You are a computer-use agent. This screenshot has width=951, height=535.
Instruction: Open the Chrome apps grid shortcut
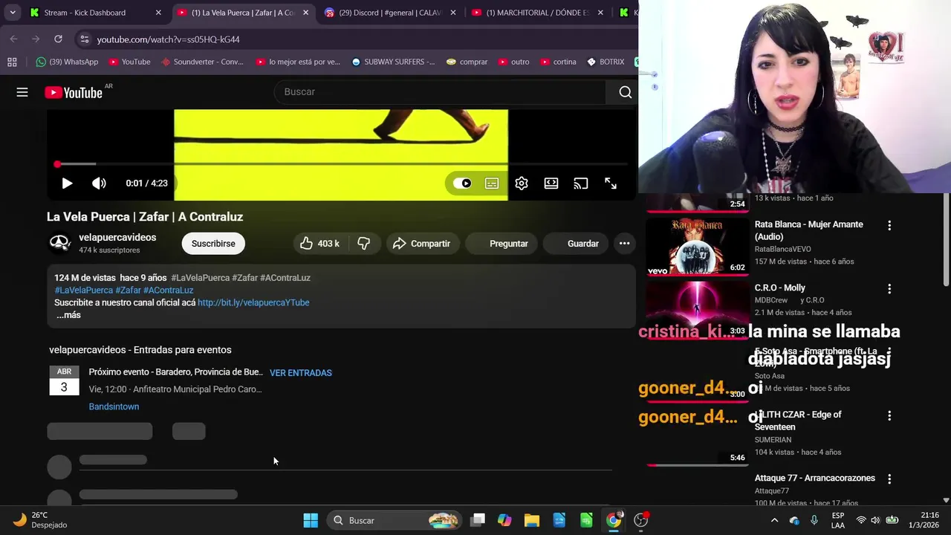point(12,62)
